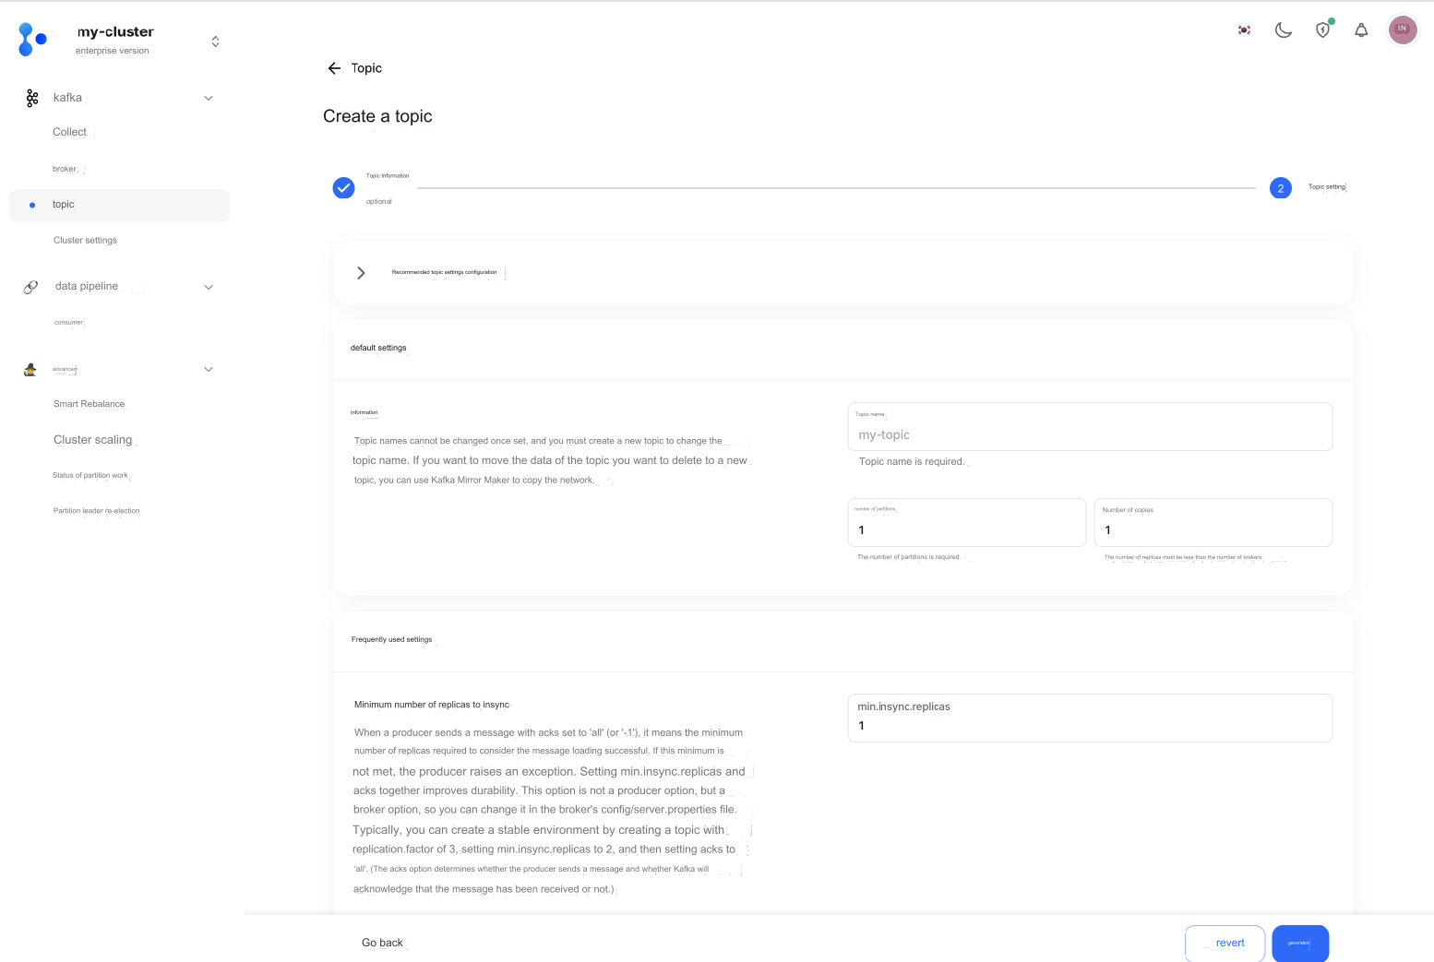The height and width of the screenshot is (962, 1434).
Task: Open the user profile avatar
Action: click(1402, 30)
